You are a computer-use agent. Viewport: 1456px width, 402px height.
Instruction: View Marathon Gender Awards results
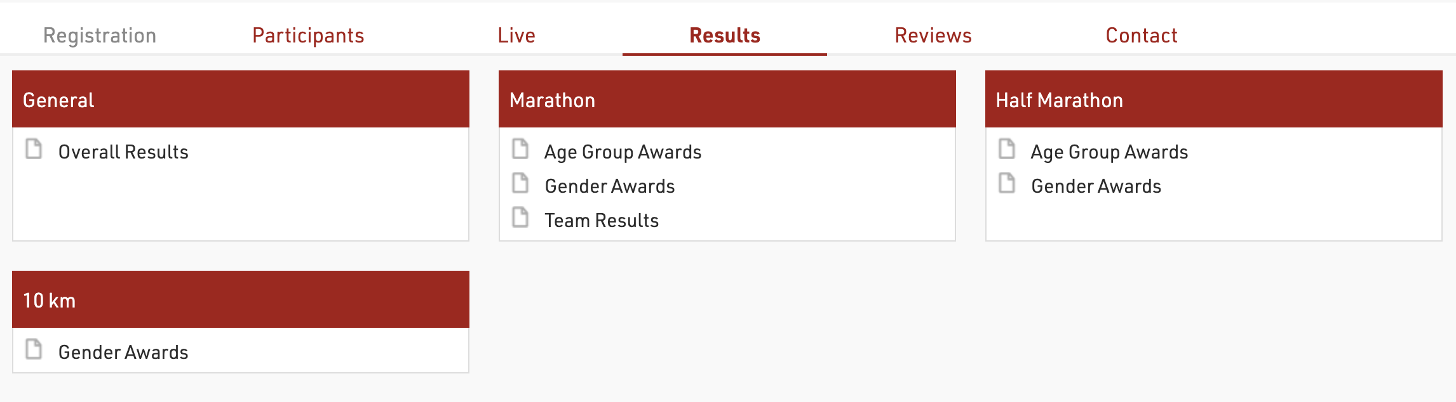610,186
